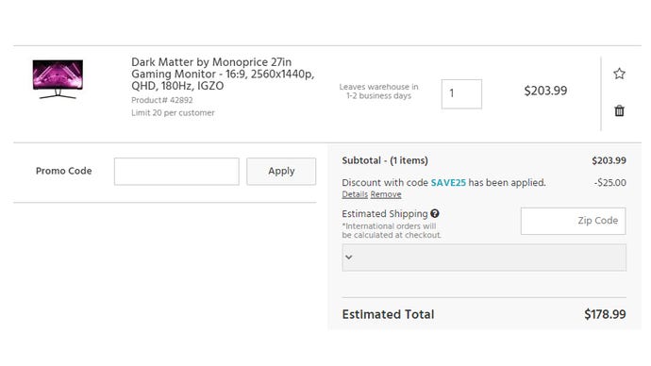Select the $203.99 item price
The image size is (651, 366).
[545, 91]
